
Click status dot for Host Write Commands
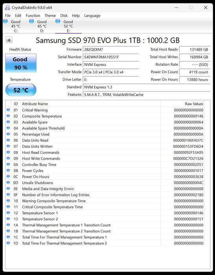(8, 159)
